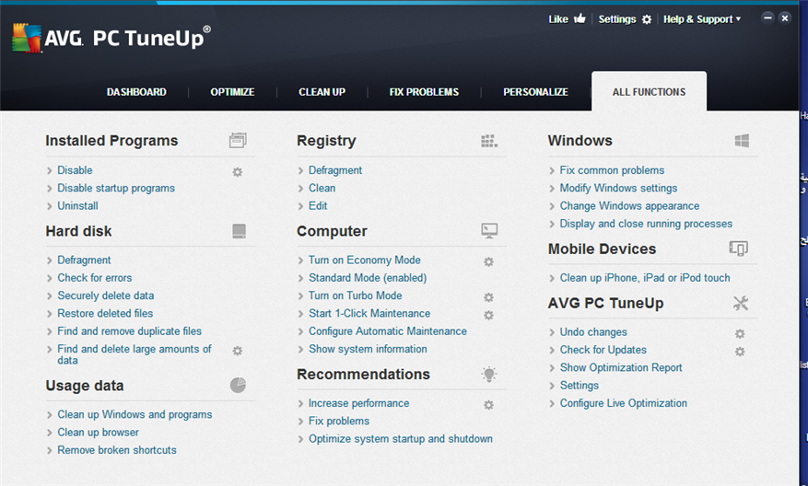The height and width of the screenshot is (486, 808).
Task: Open Settings in the top bar
Action: [x=625, y=18]
